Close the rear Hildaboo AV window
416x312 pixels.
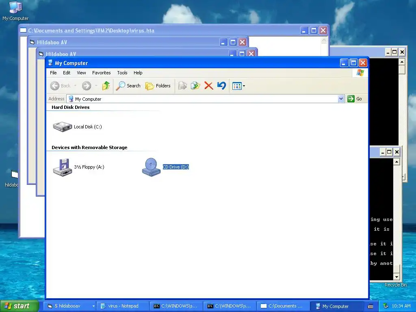pyautogui.click(x=243, y=42)
